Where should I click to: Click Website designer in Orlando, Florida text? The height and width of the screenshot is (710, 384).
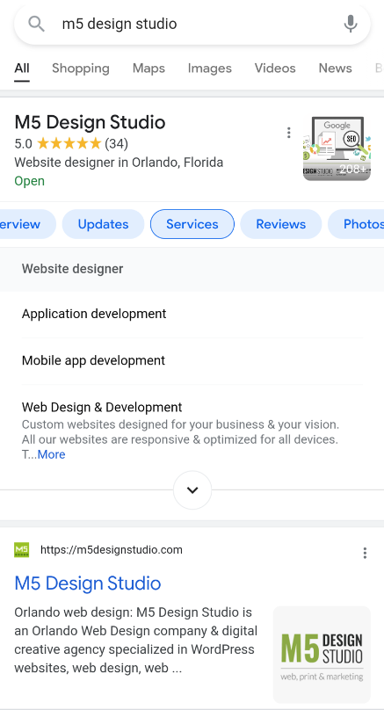[119, 163]
